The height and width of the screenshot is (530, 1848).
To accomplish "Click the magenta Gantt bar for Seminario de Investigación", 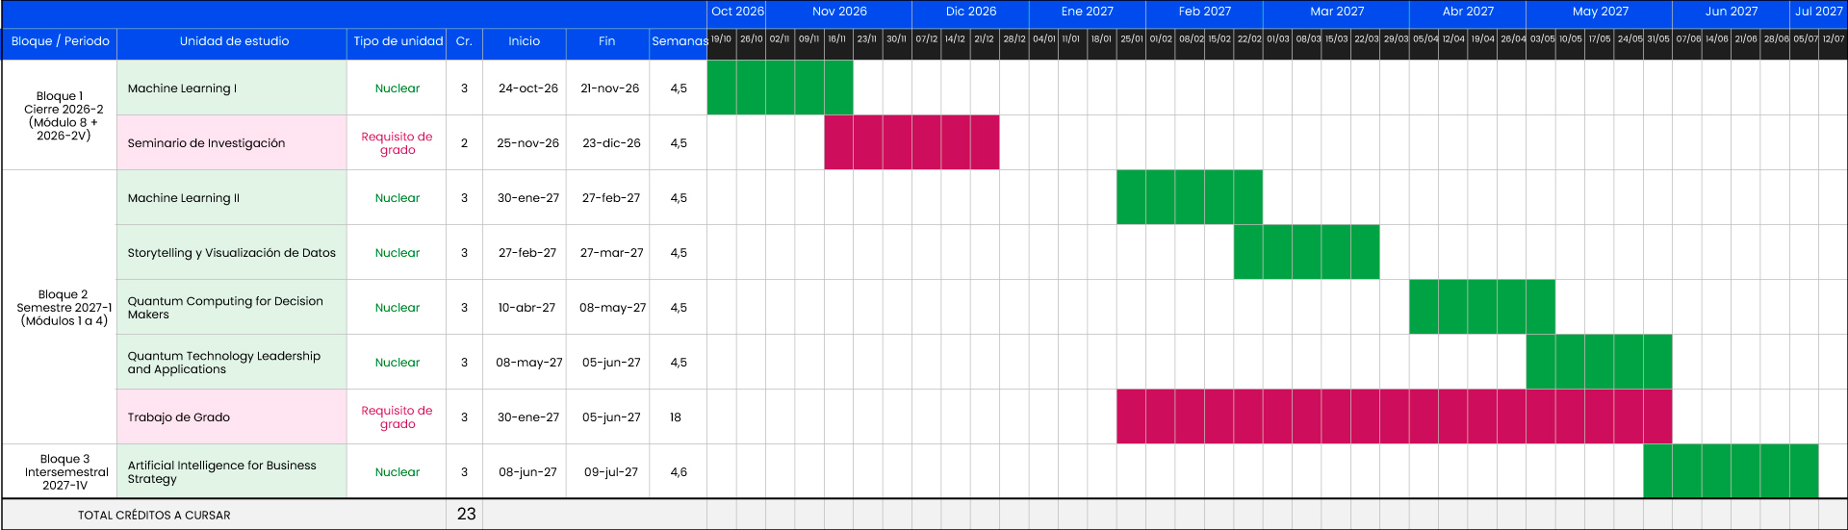I will pos(911,142).
